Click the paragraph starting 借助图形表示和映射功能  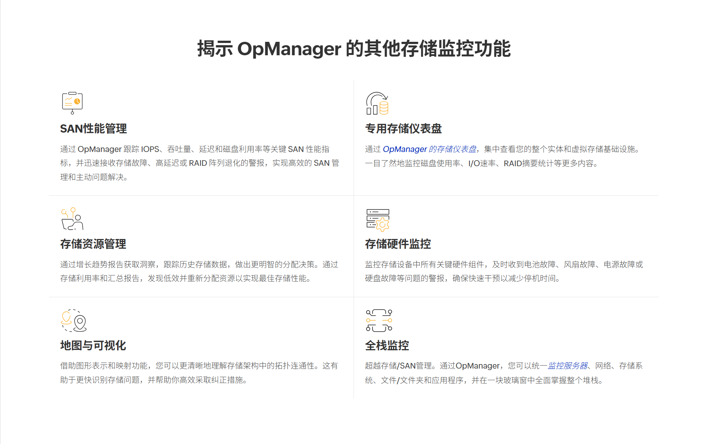pos(199,373)
